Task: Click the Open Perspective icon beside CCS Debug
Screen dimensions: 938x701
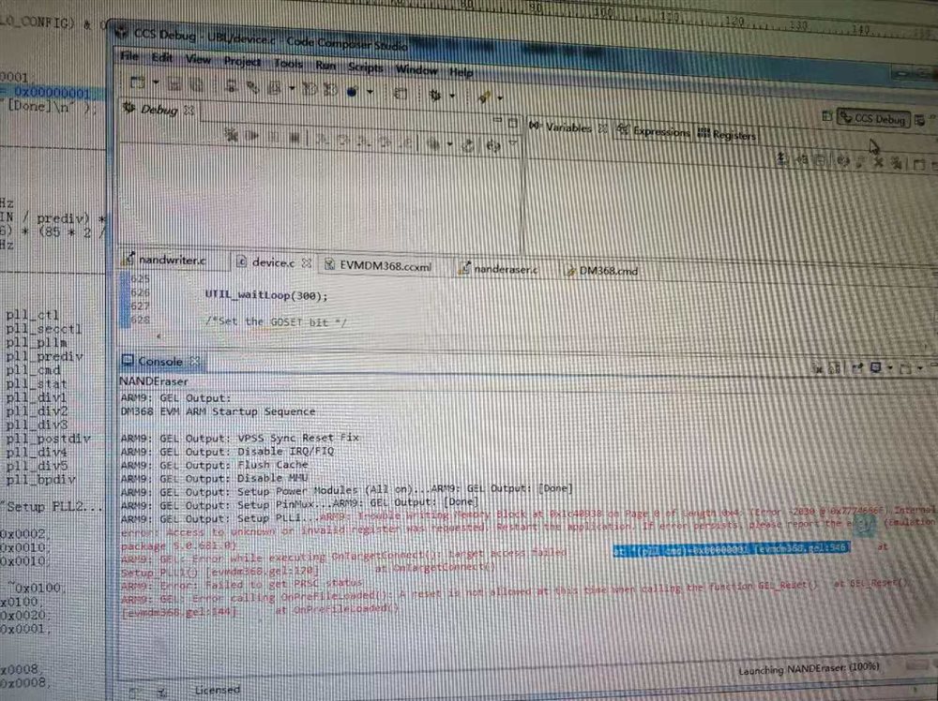Action: (x=826, y=116)
